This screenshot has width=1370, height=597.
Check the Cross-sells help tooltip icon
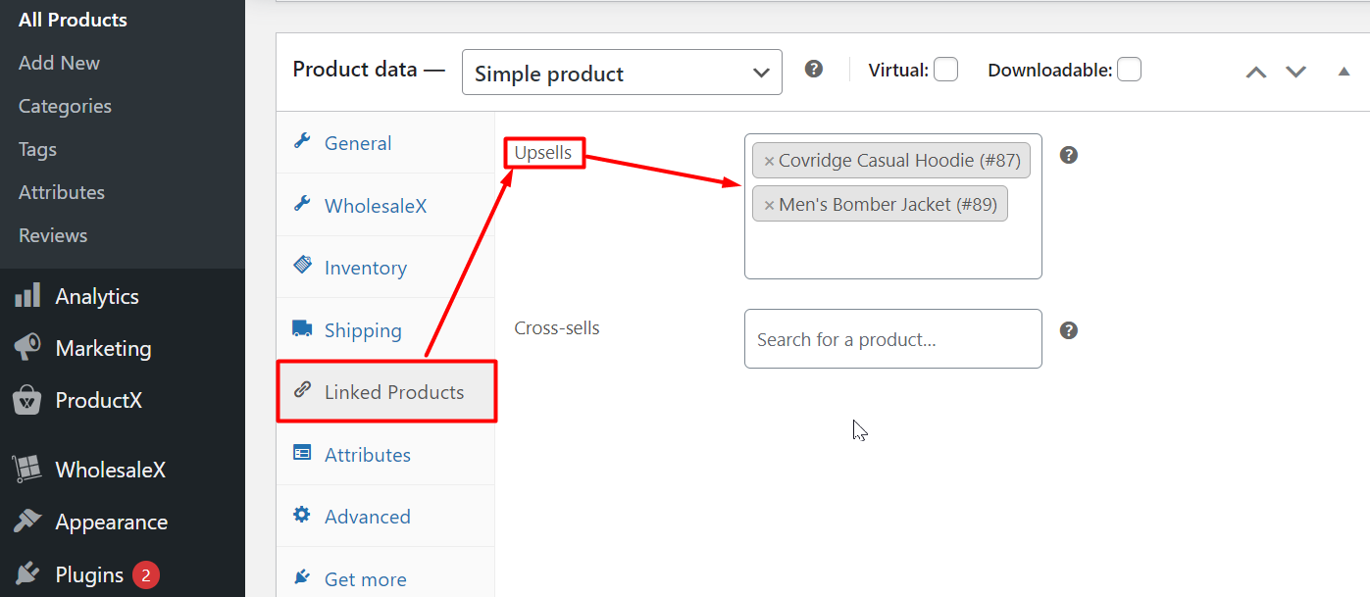[1068, 330]
